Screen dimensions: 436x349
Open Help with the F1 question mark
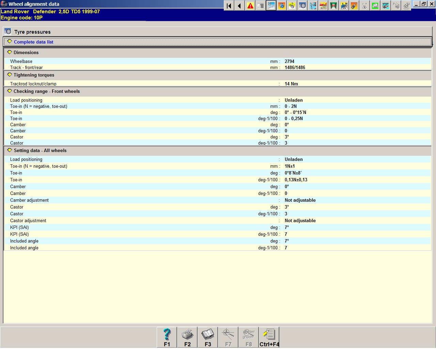(167, 337)
